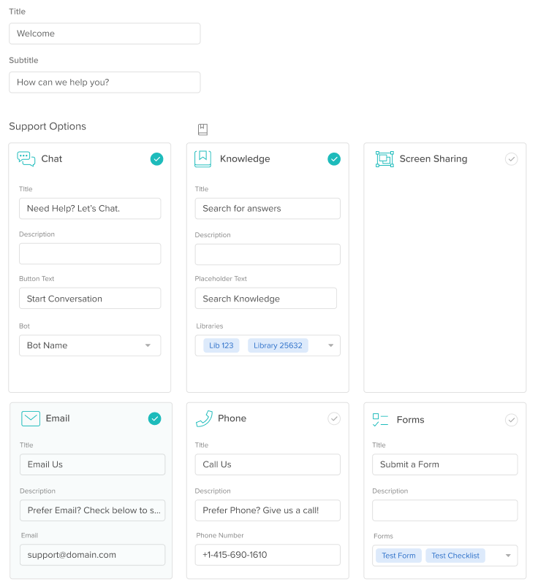Click the Chat Button Text field
Image resolution: width=538 pixels, height=587 pixels.
click(x=90, y=299)
